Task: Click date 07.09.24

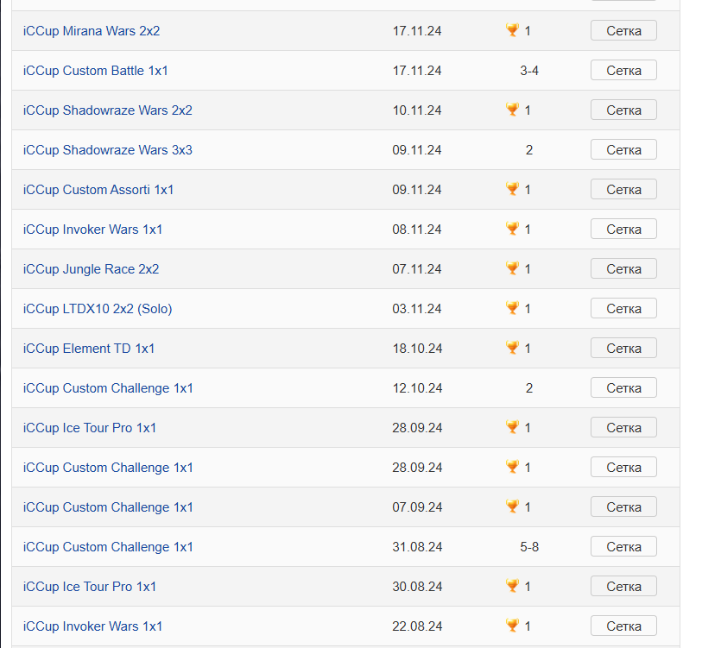Action: point(417,507)
